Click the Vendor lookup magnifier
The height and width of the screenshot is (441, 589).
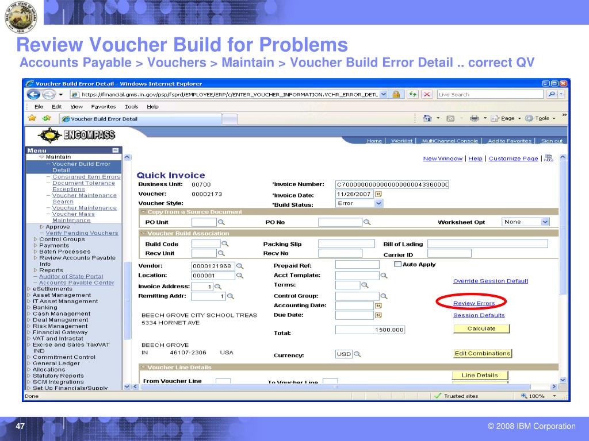(240, 266)
